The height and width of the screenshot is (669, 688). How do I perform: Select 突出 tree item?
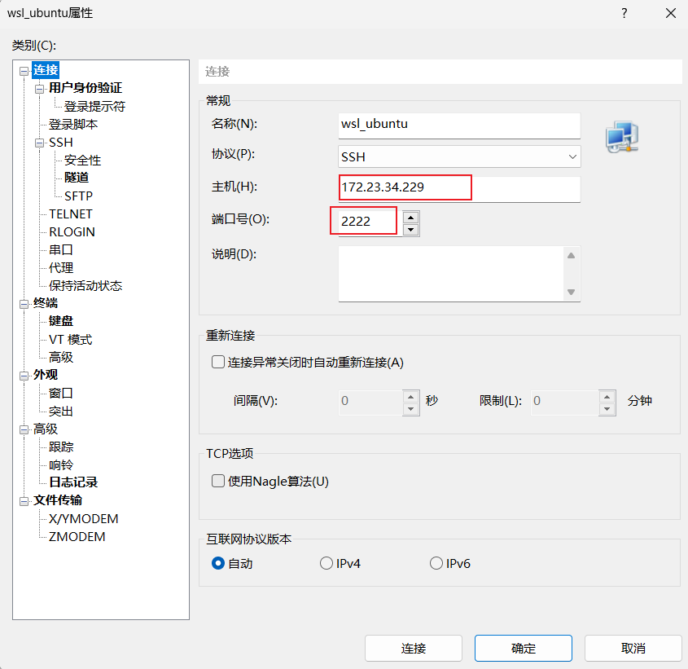[61, 412]
